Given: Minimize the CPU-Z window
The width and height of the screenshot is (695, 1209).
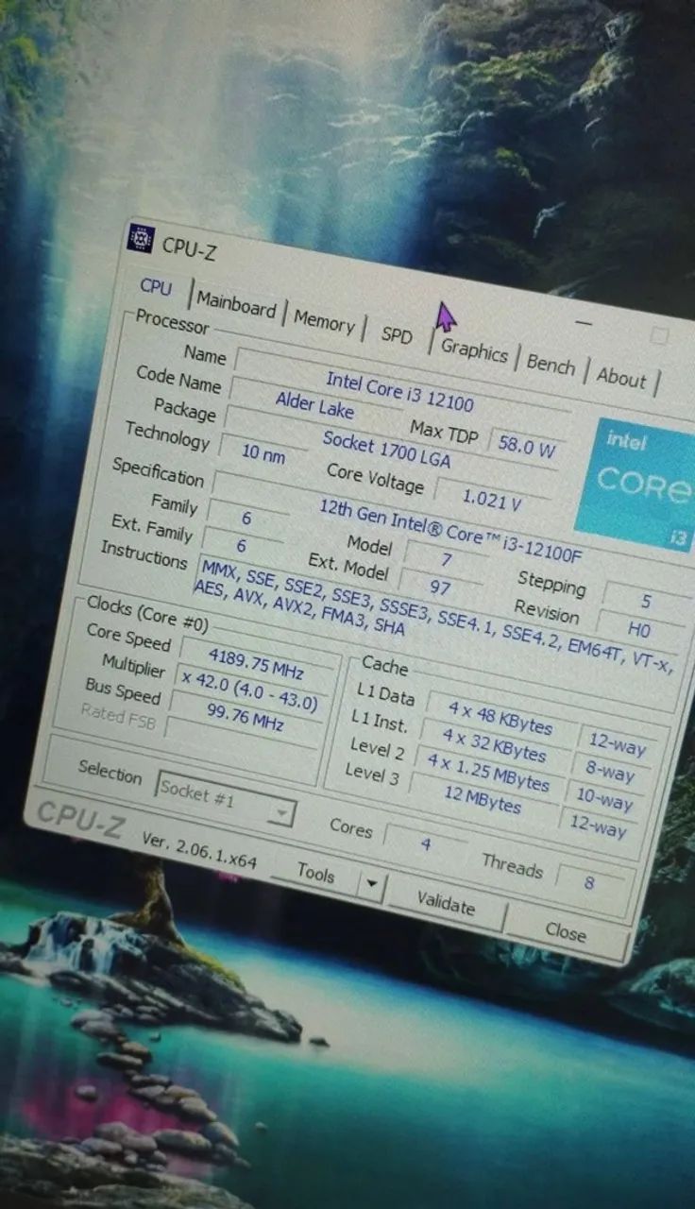Looking at the screenshot, I should pyautogui.click(x=584, y=323).
